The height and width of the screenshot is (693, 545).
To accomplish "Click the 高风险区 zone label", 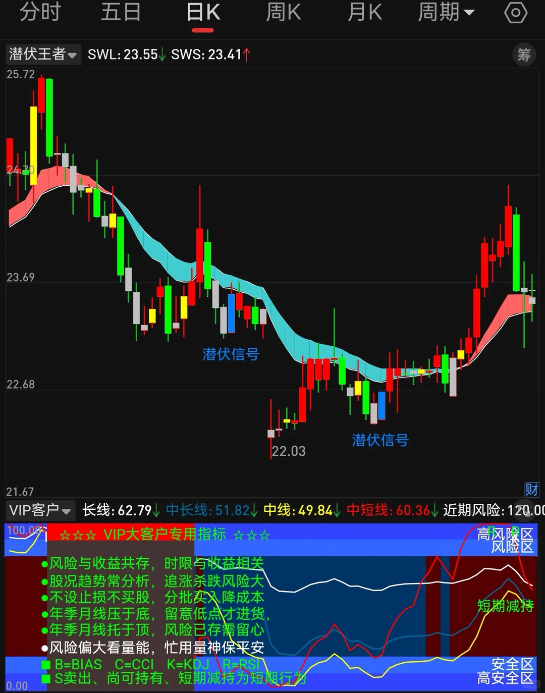I will tap(505, 534).
